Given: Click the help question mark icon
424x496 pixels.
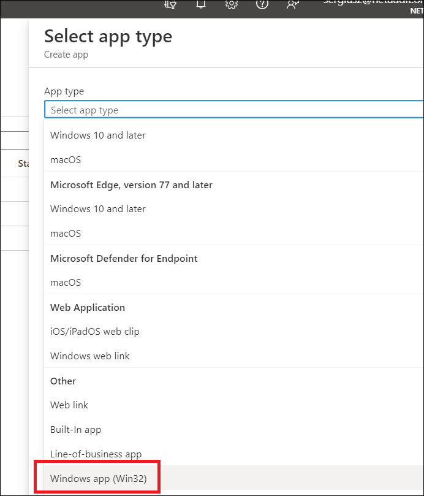Looking at the screenshot, I should point(262,4).
